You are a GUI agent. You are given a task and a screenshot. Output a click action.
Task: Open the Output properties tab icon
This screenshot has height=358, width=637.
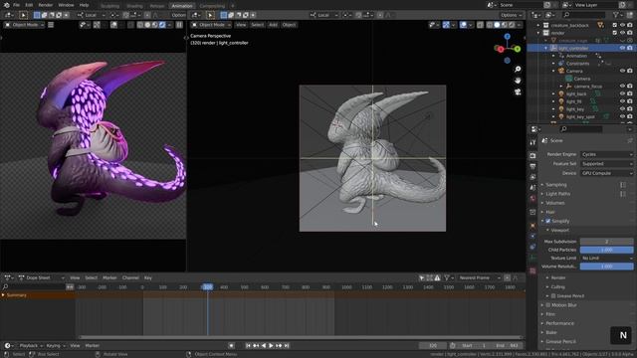[532, 166]
